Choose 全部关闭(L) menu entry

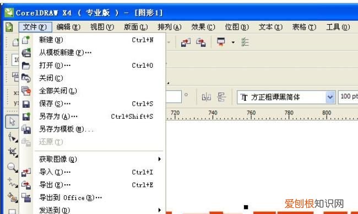pos(92,91)
